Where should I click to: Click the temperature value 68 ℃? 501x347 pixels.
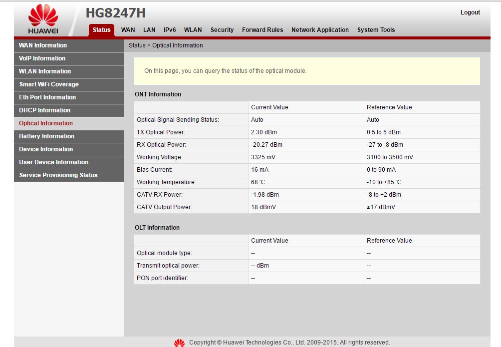pyautogui.click(x=258, y=182)
